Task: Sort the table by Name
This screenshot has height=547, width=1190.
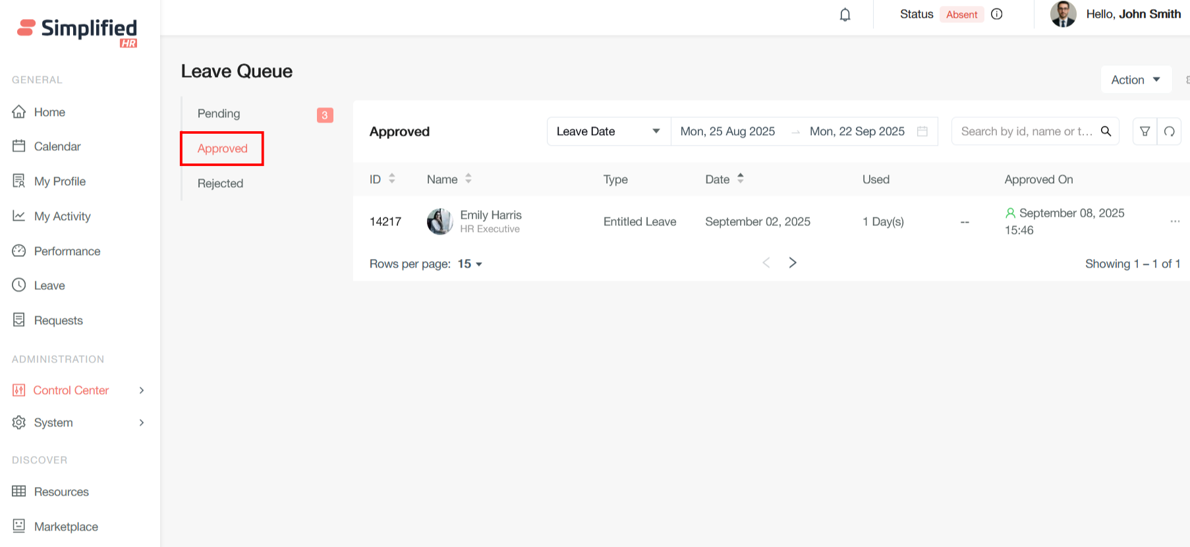Action: click(x=468, y=179)
